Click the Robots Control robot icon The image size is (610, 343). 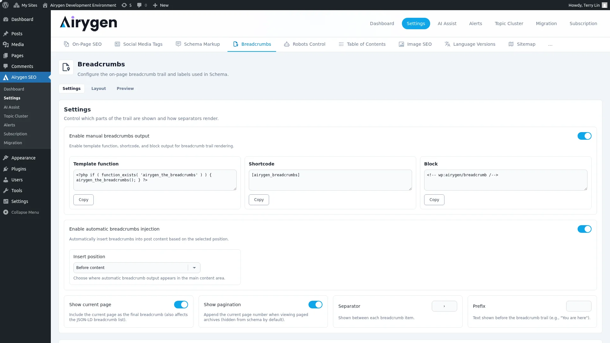287,44
